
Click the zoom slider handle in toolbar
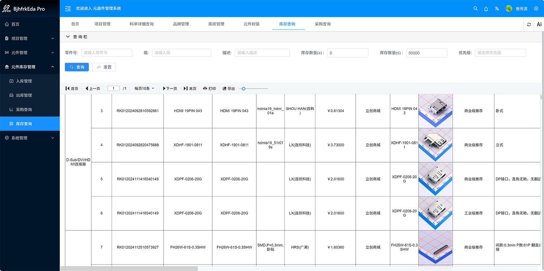244,89
